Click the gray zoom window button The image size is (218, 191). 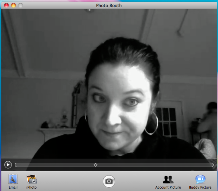coord(20,5)
